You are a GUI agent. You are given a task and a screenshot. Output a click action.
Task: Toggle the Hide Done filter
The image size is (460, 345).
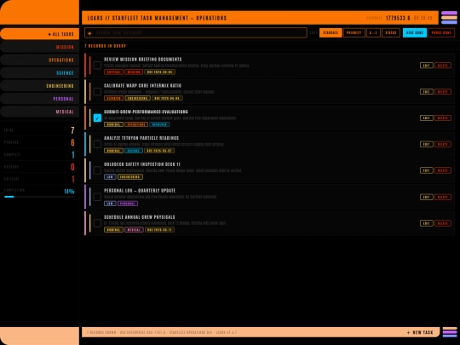pyautogui.click(x=415, y=32)
